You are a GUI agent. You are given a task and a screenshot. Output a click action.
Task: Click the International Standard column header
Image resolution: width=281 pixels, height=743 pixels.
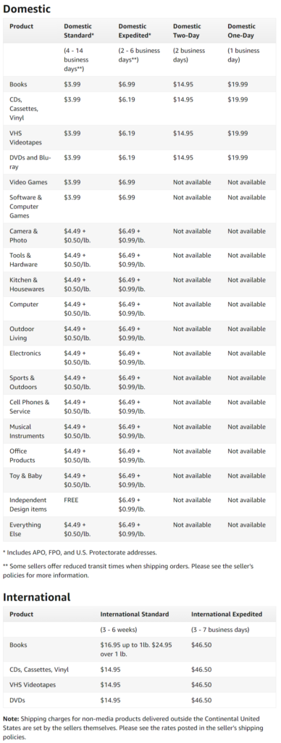pos(135,614)
